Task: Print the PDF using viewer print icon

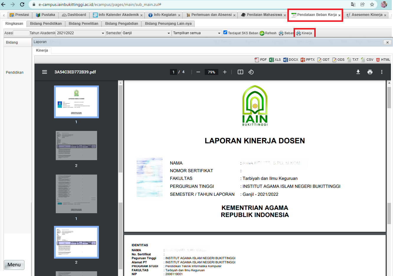Action: (x=370, y=72)
